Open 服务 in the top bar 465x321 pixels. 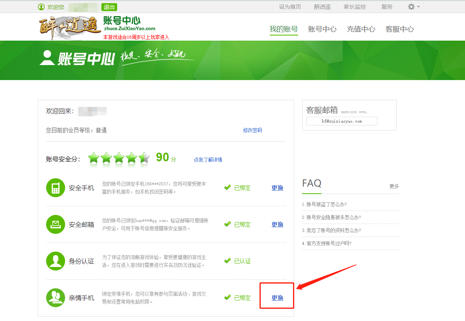click(387, 7)
